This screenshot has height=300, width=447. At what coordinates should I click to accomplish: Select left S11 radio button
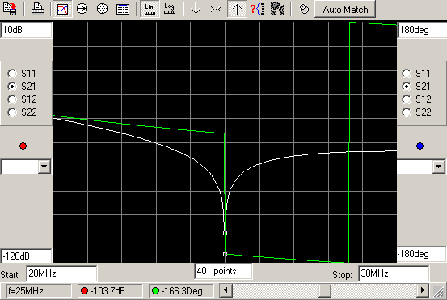[12, 74]
